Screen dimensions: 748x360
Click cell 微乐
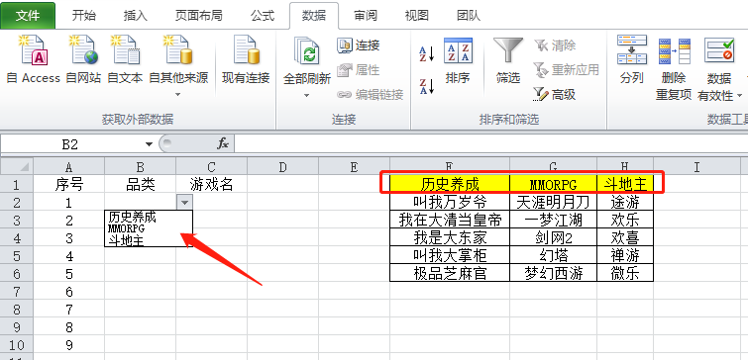click(625, 273)
